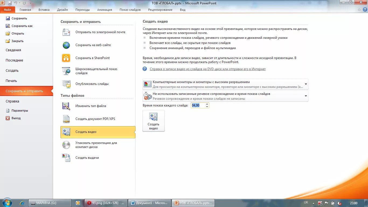Switch to the Дизайн tab
The image size is (368, 207).
point(63,10)
